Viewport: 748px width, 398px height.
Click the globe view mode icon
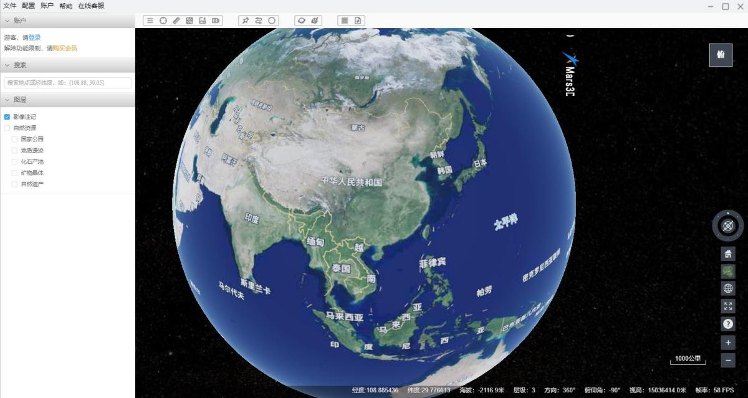tap(727, 288)
